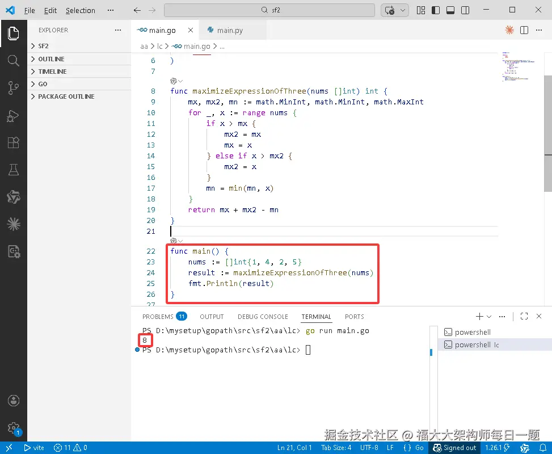Switch to the PROBLEMS panel tab
The image size is (552, 454).
point(165,317)
